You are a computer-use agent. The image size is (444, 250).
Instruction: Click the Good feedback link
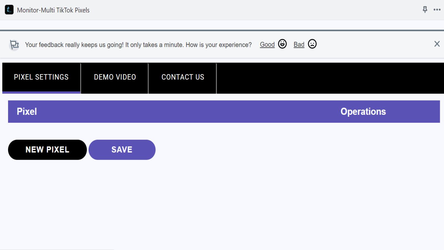[x=267, y=44]
